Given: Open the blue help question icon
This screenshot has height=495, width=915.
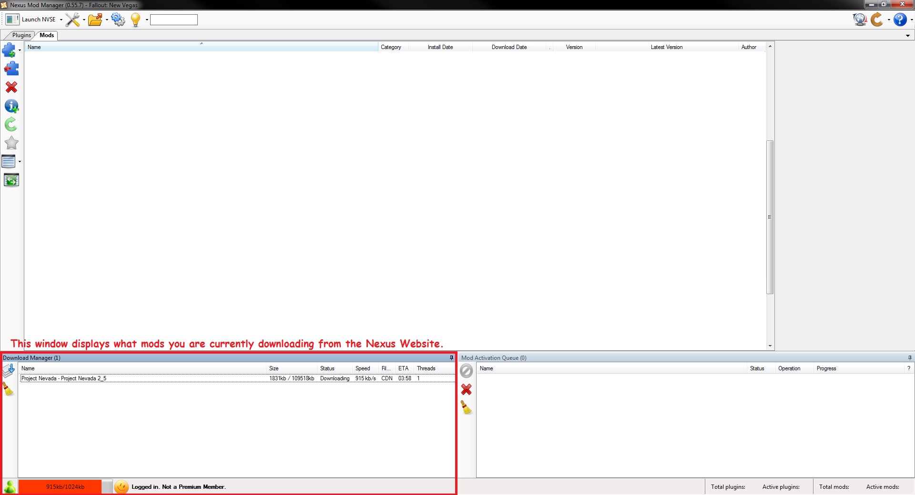Looking at the screenshot, I should [x=900, y=20].
